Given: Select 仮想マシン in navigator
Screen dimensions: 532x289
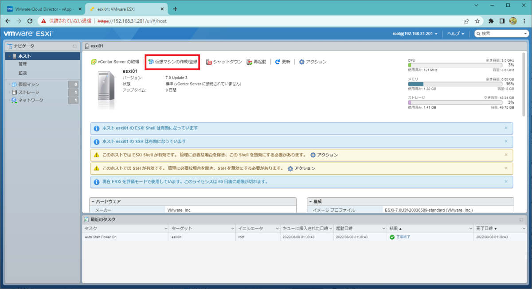Looking at the screenshot, I should pos(29,84).
